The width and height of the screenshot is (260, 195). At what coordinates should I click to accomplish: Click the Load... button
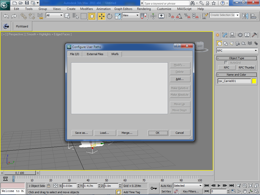pyautogui.click(x=105, y=133)
